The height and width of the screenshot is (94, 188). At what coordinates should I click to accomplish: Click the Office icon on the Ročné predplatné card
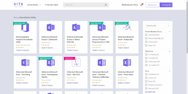[25, 27]
